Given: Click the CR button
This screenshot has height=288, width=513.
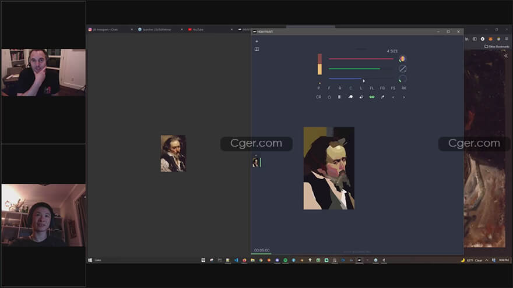Looking at the screenshot, I should (319, 97).
